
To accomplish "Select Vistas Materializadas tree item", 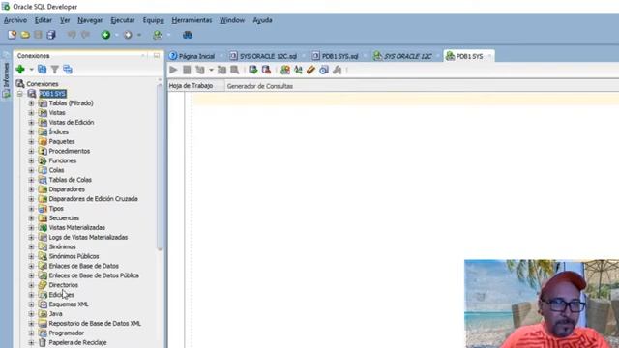I will click(x=77, y=228).
